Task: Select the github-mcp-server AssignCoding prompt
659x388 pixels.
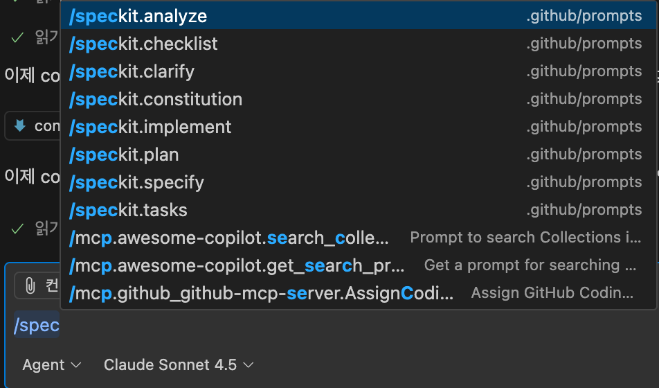Action: (263, 293)
